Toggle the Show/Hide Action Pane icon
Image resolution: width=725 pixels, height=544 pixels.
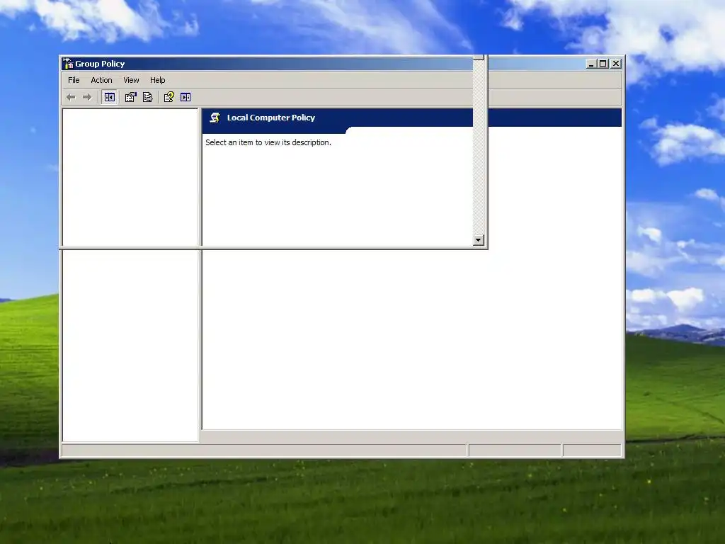pos(185,97)
